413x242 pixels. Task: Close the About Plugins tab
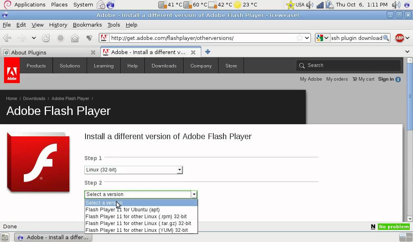pos(93,52)
